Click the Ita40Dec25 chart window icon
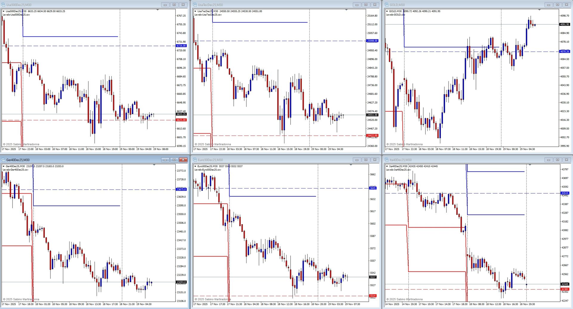573x309 pixels. pos(386,160)
